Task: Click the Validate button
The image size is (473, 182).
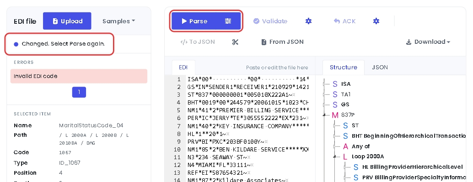Action: click(x=270, y=21)
